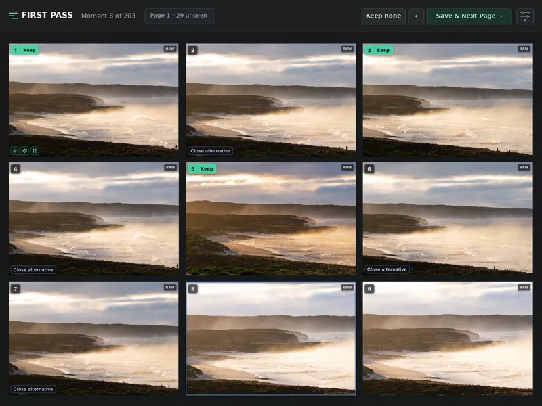Toggle the number 6 badge to keep photo
The height and width of the screenshot is (406, 542).
point(369,168)
